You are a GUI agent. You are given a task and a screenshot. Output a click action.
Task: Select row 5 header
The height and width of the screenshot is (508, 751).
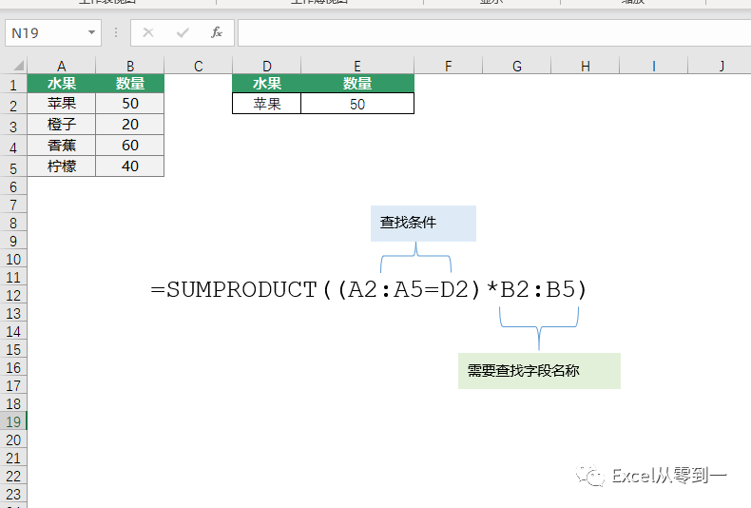point(13,167)
